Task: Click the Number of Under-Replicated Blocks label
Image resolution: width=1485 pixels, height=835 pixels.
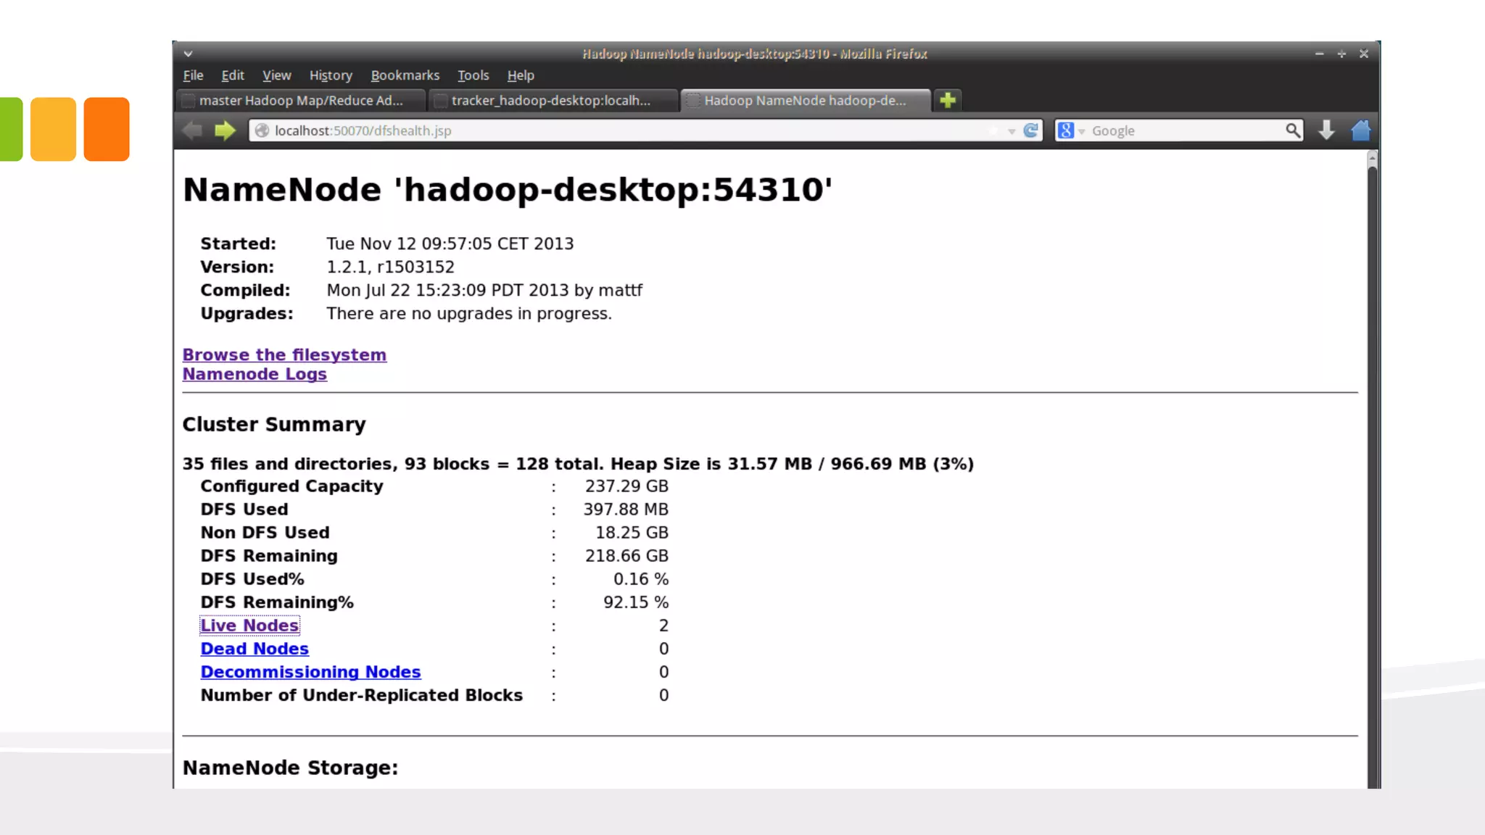Action: point(361,695)
